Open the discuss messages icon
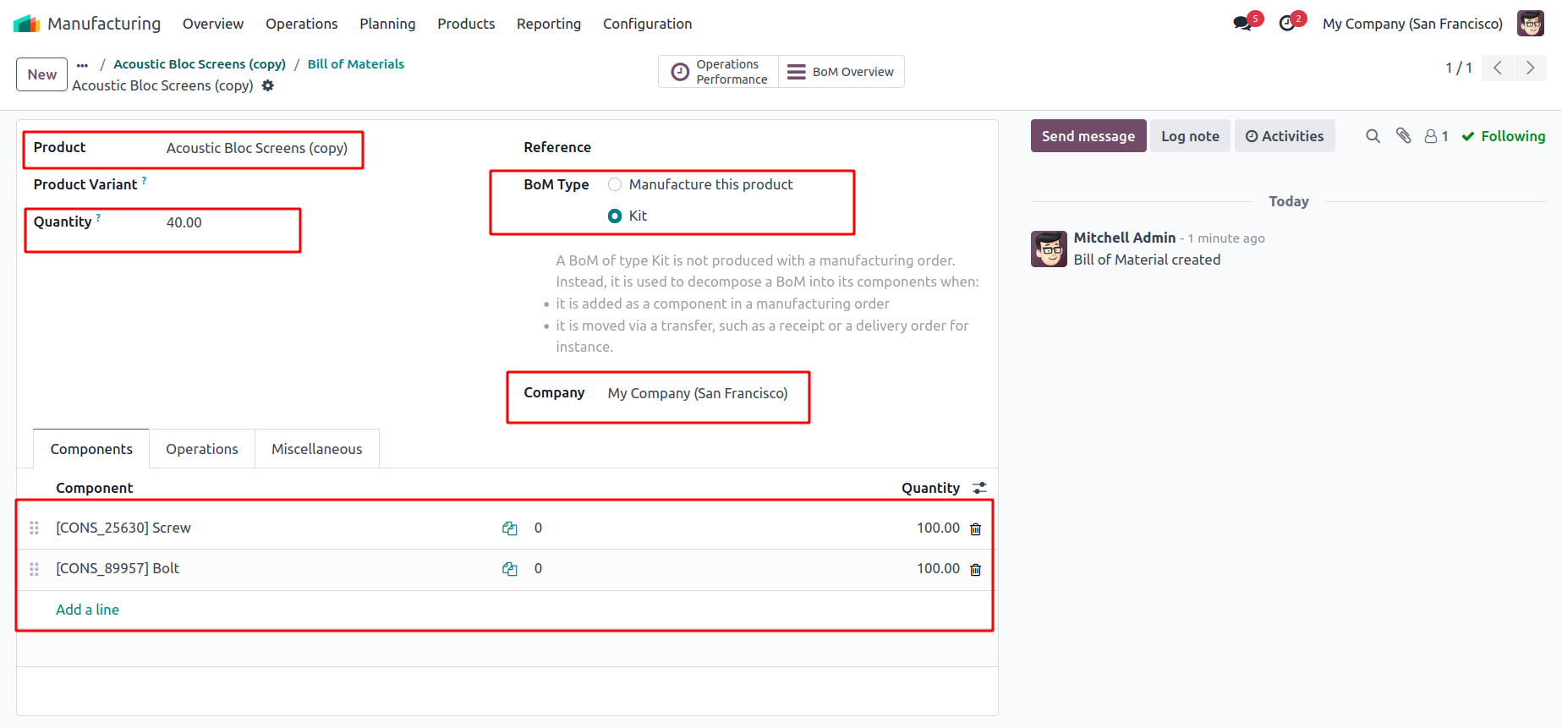This screenshot has width=1562, height=728. point(1242,24)
